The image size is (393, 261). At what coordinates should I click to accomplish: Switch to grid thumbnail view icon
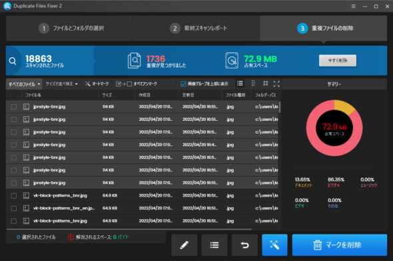coord(265,84)
